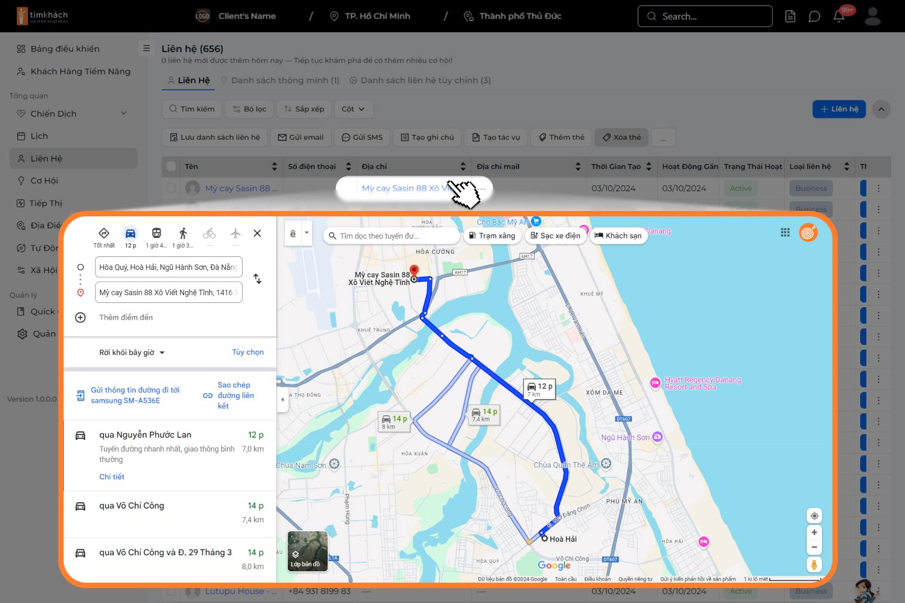Screen dimensions: 905x603
Task: Select the route qua Võ Chí Công
Action: pos(170,513)
